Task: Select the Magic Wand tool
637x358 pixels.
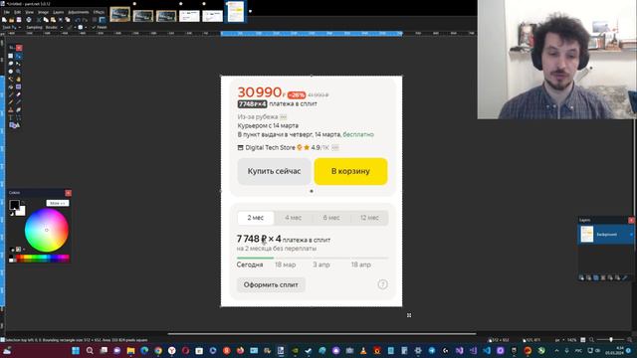Action: (11, 80)
